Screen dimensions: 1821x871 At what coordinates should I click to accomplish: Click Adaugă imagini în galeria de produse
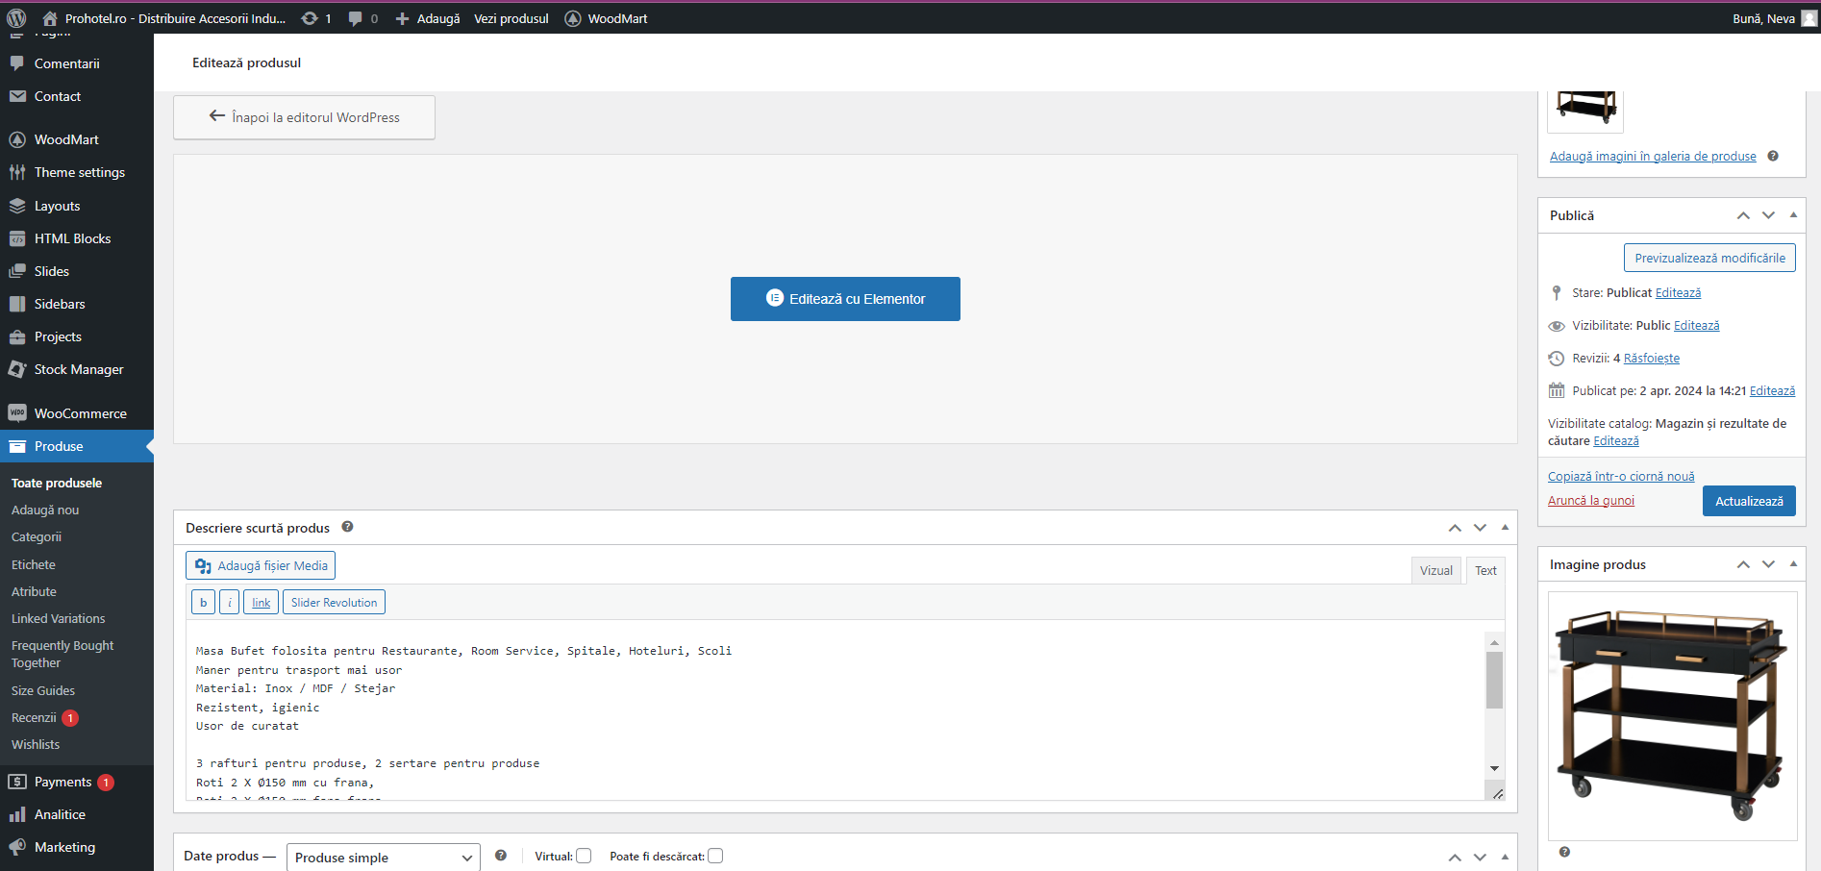pyautogui.click(x=1653, y=156)
